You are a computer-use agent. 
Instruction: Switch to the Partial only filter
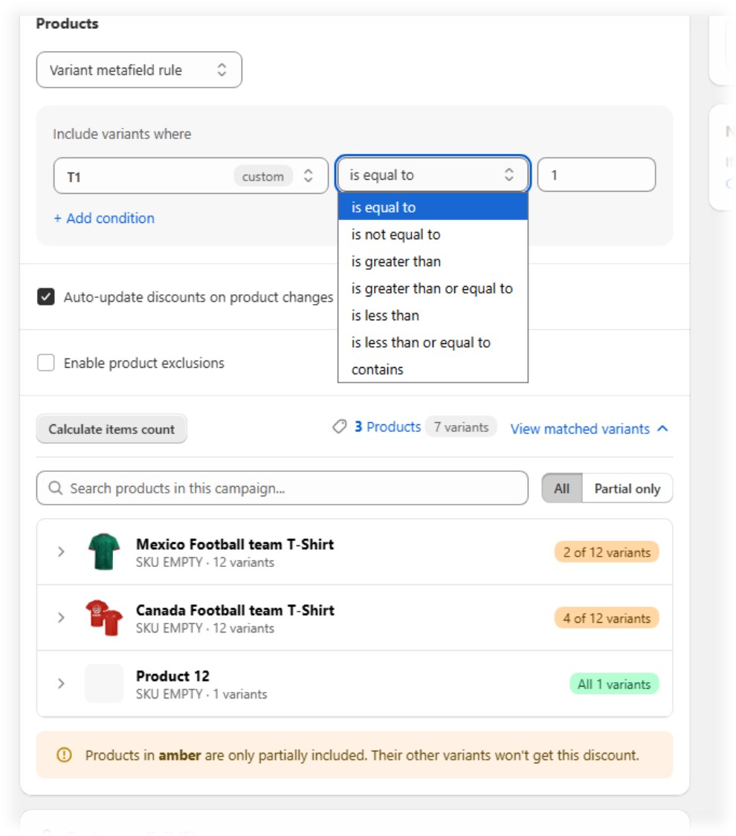(x=627, y=488)
